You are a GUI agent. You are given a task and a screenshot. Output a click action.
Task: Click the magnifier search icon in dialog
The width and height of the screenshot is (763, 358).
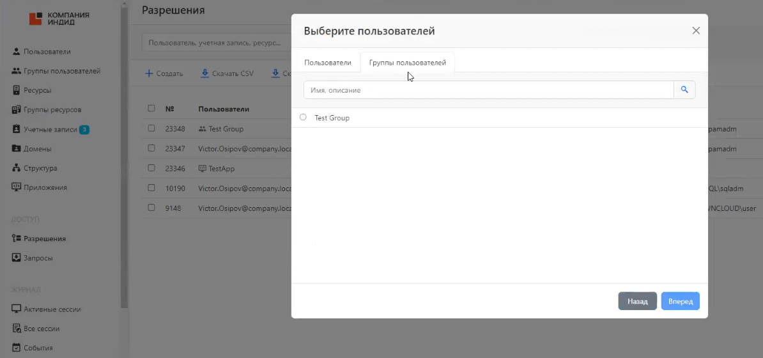point(684,90)
